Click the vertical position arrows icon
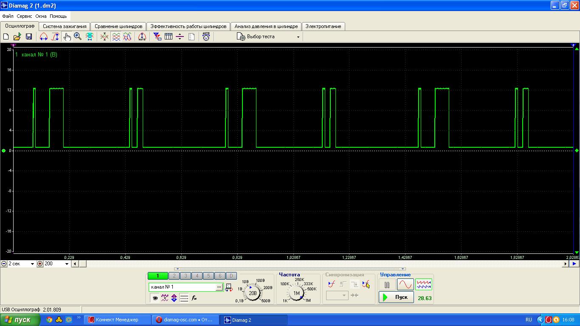The image size is (580, 326). click(174, 298)
